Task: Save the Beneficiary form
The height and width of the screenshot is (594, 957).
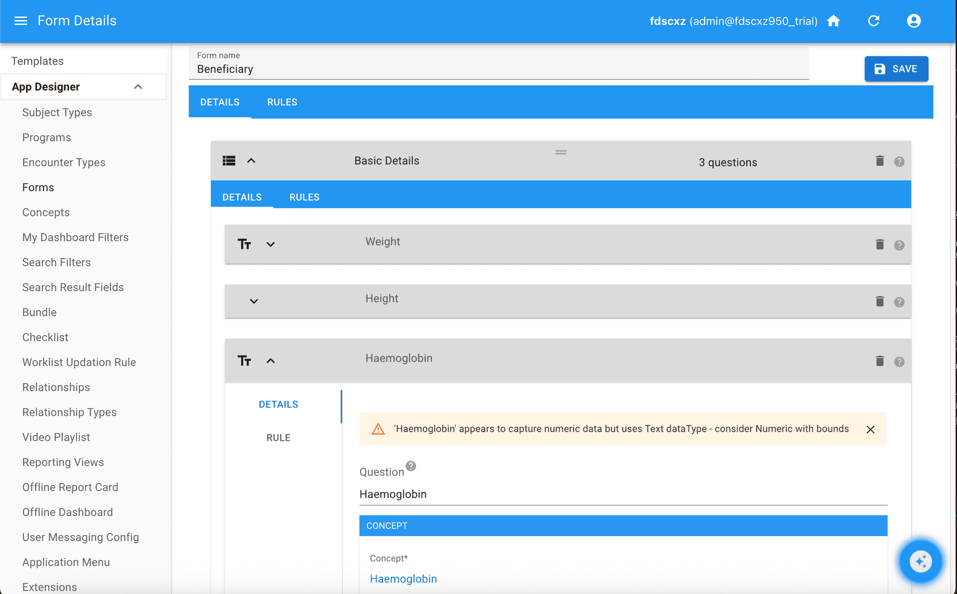Action: [x=896, y=69]
